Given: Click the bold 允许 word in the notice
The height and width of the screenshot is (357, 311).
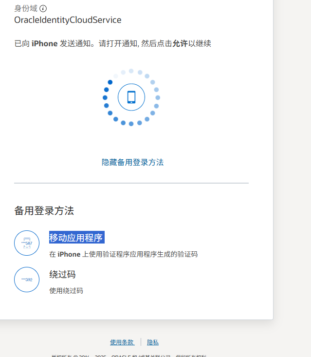Looking at the screenshot, I should (180, 43).
